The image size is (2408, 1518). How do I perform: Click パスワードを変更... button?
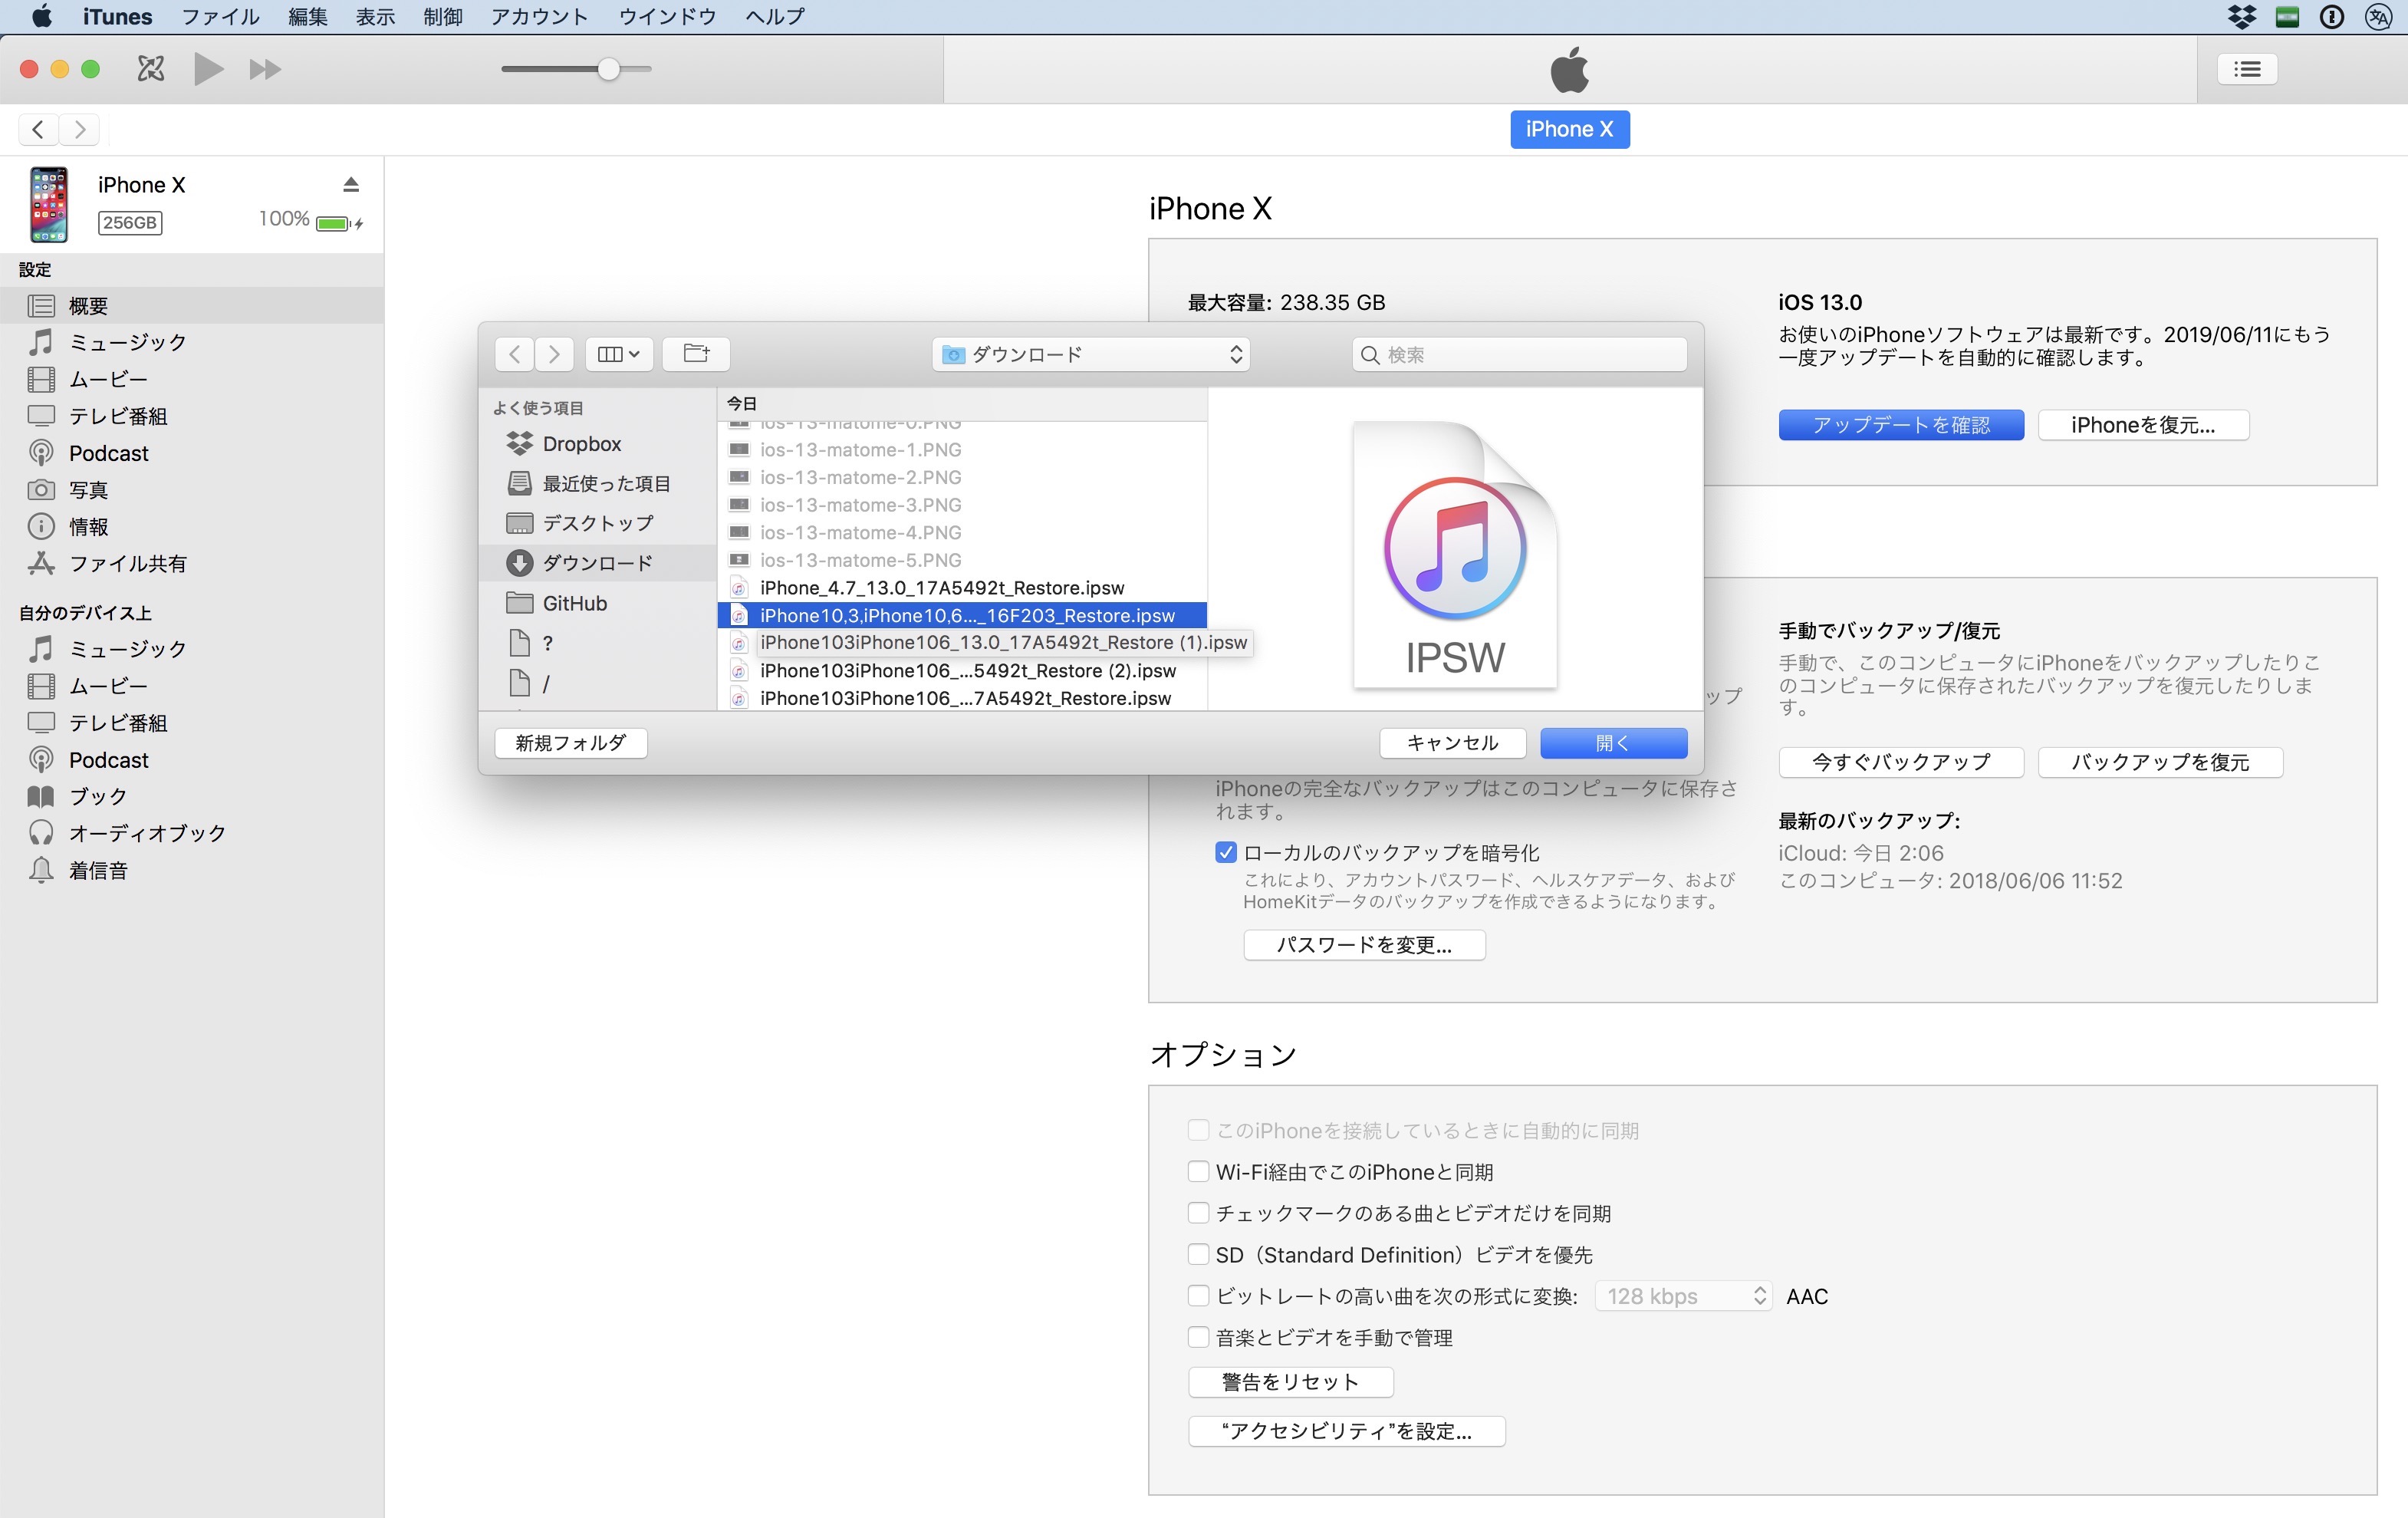click(1364, 945)
